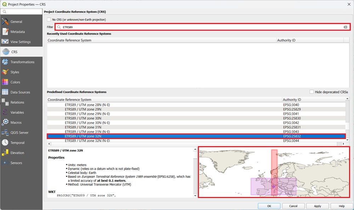This screenshot has width=354, height=210.
Task: Select ETRS89 / UTM zone 31N row
Action: click(x=83, y=127)
